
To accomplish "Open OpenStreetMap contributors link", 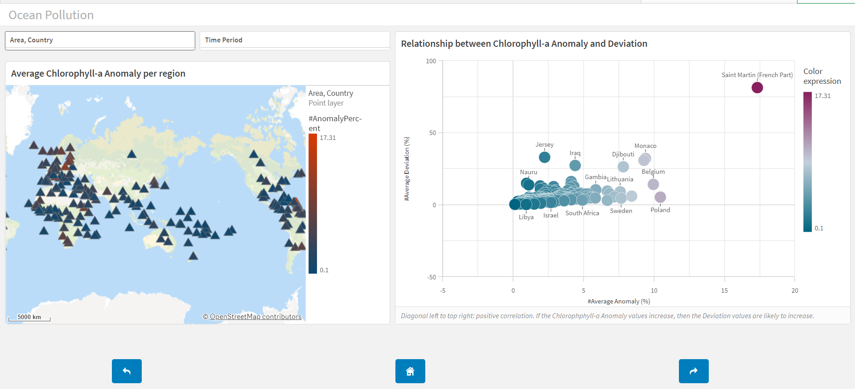I will 255,317.
